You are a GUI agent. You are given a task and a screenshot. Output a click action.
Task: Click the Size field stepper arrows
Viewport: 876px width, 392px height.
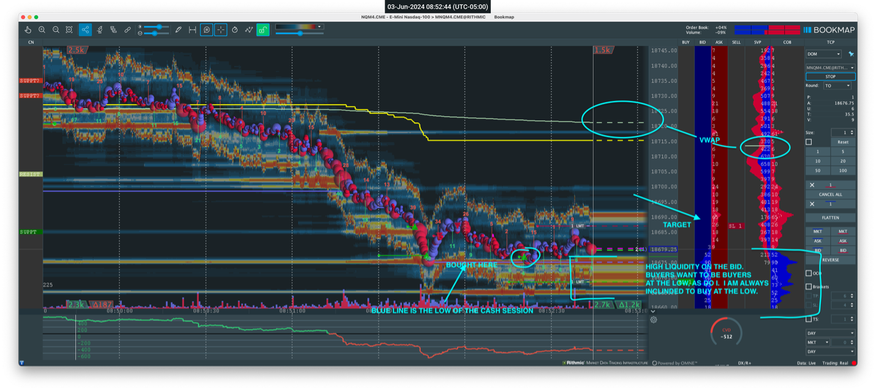pos(851,133)
